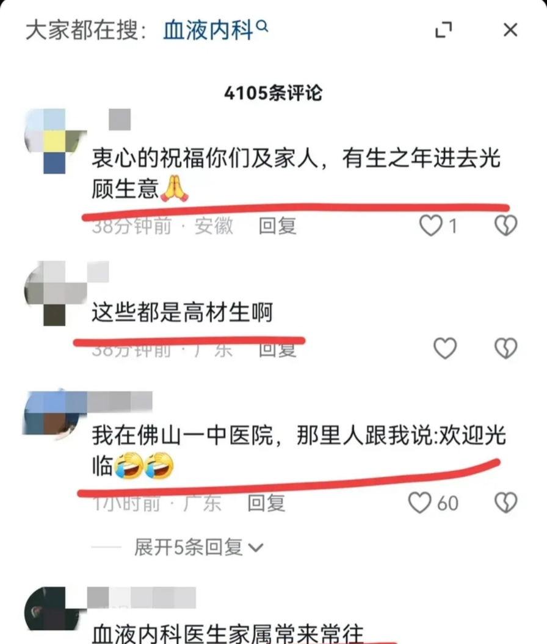Reply to the 佛山一中医院 comment
Image resolution: width=547 pixels, height=644 pixels.
pos(267,503)
